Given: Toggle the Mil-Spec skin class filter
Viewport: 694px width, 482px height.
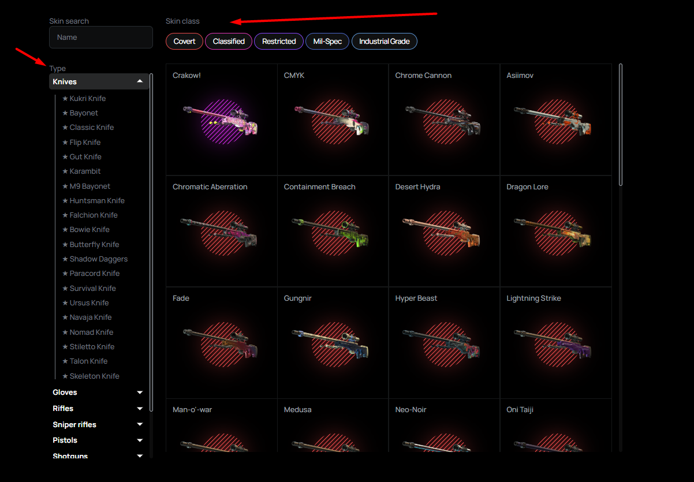Looking at the screenshot, I should pyautogui.click(x=327, y=42).
